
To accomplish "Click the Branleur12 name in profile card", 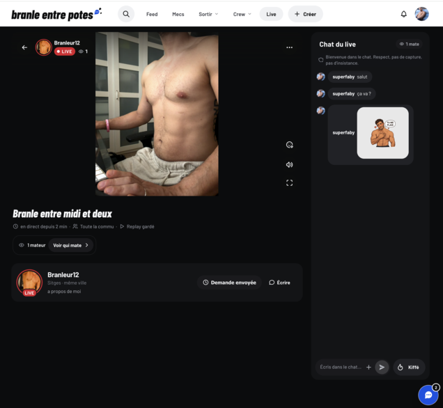I will tap(63, 275).
